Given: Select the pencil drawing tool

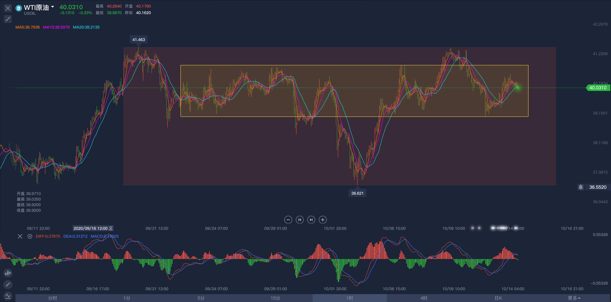Looking at the screenshot, I should click(8, 285).
